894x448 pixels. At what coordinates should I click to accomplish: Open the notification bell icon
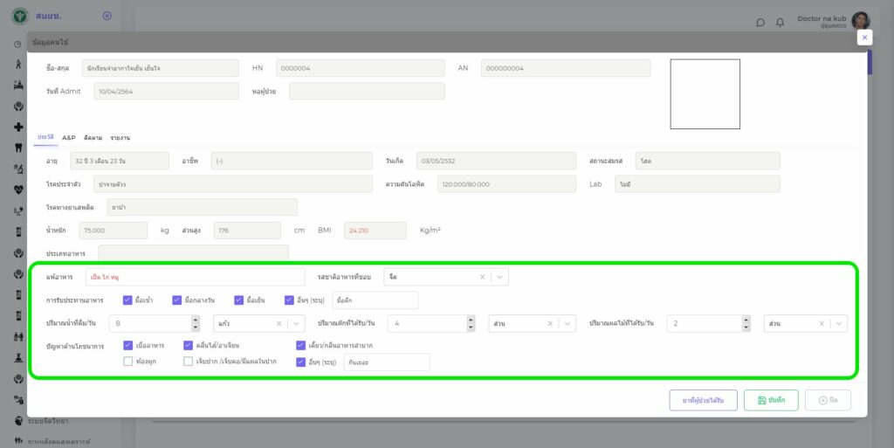pos(780,22)
